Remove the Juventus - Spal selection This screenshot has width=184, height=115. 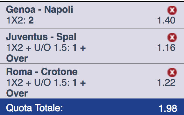(x=172, y=37)
